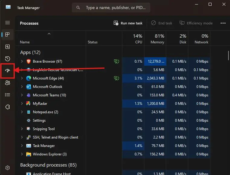Select the Apps (12) group heading

click(30, 52)
